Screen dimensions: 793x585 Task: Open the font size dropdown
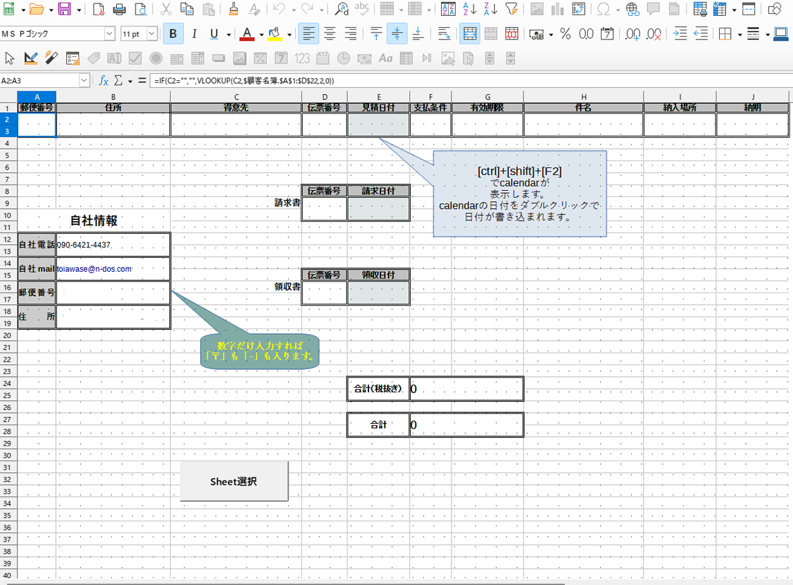click(x=152, y=34)
